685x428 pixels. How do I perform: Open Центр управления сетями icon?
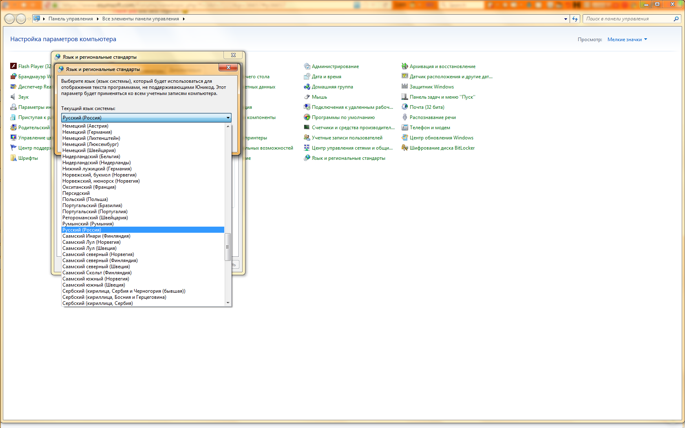coord(307,148)
